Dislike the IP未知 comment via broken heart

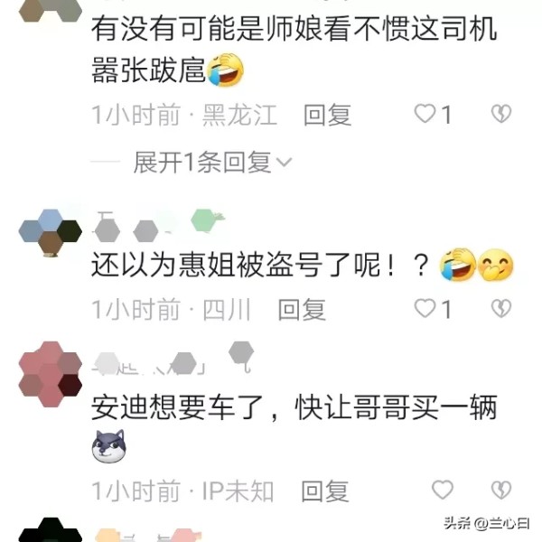[501, 490]
